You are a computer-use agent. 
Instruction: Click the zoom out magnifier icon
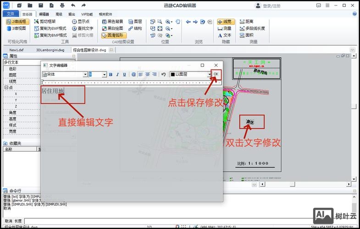click(168, 29)
